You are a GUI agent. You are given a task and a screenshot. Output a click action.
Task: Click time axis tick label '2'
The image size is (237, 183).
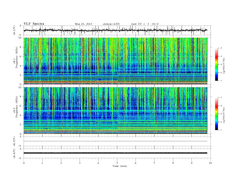(x=61, y=163)
